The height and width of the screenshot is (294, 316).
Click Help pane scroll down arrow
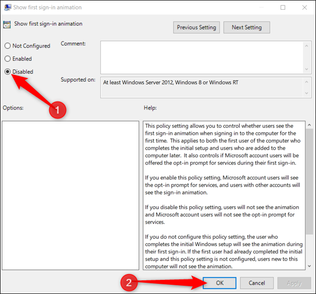(309, 266)
